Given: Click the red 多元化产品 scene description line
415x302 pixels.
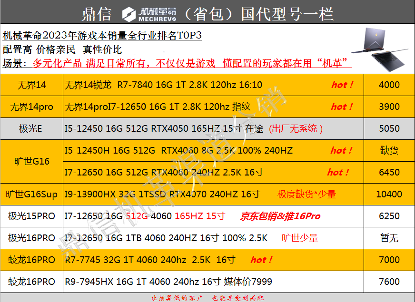Looking at the screenshot, I should coord(192,63).
